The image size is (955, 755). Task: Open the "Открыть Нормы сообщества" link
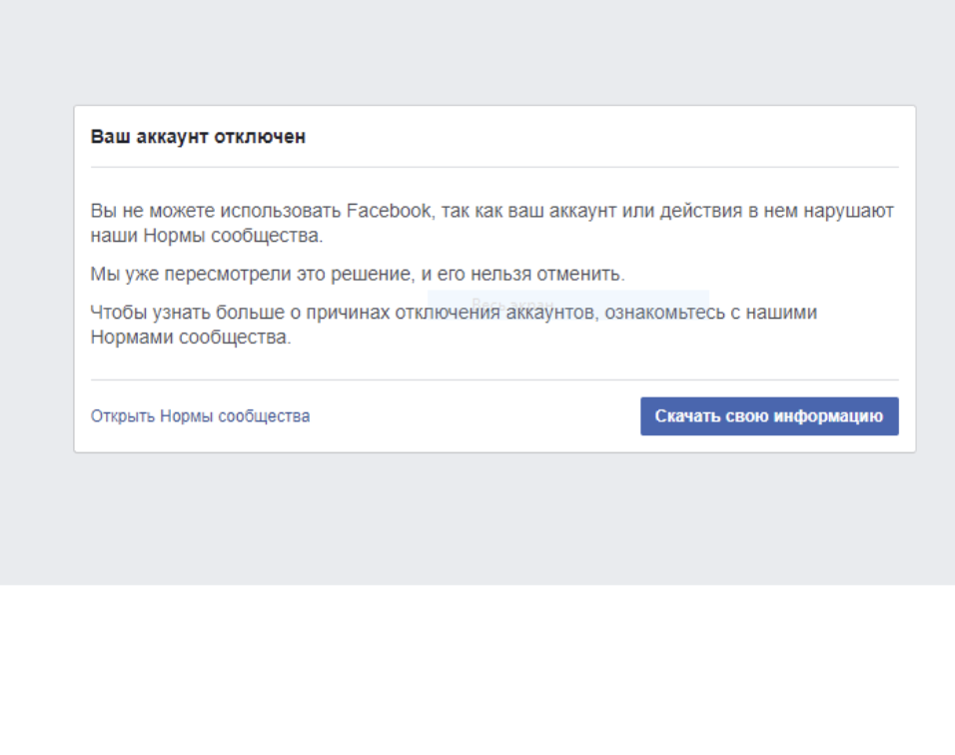(x=200, y=416)
